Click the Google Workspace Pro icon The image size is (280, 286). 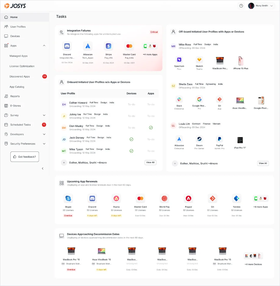tap(199, 99)
